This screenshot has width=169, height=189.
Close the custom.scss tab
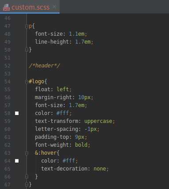pyautogui.click(x=54, y=7)
